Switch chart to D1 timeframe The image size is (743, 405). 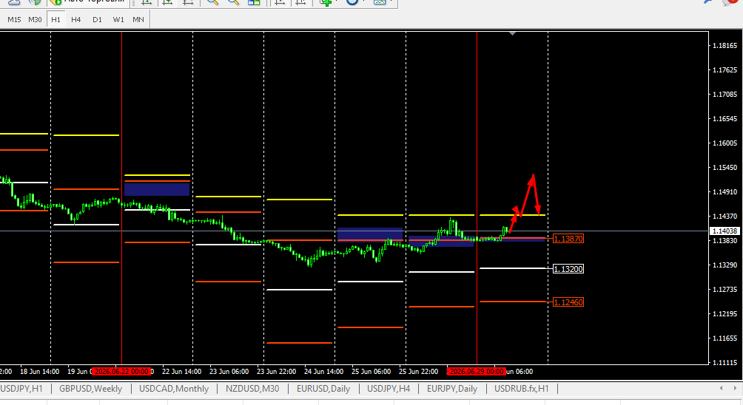tap(97, 20)
